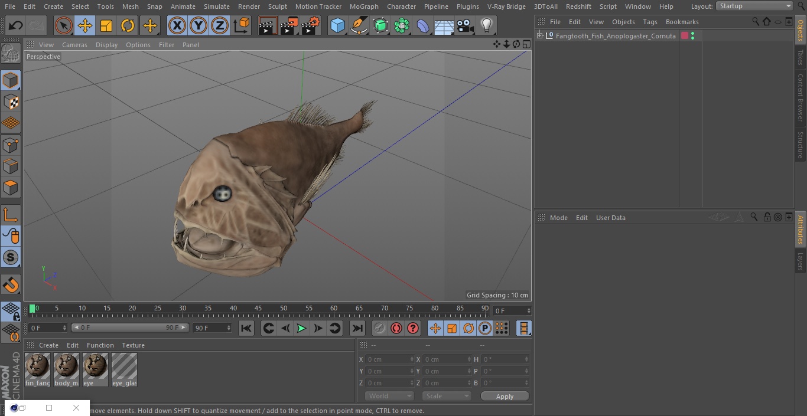Enable the Axis tool

pyautogui.click(x=11, y=215)
